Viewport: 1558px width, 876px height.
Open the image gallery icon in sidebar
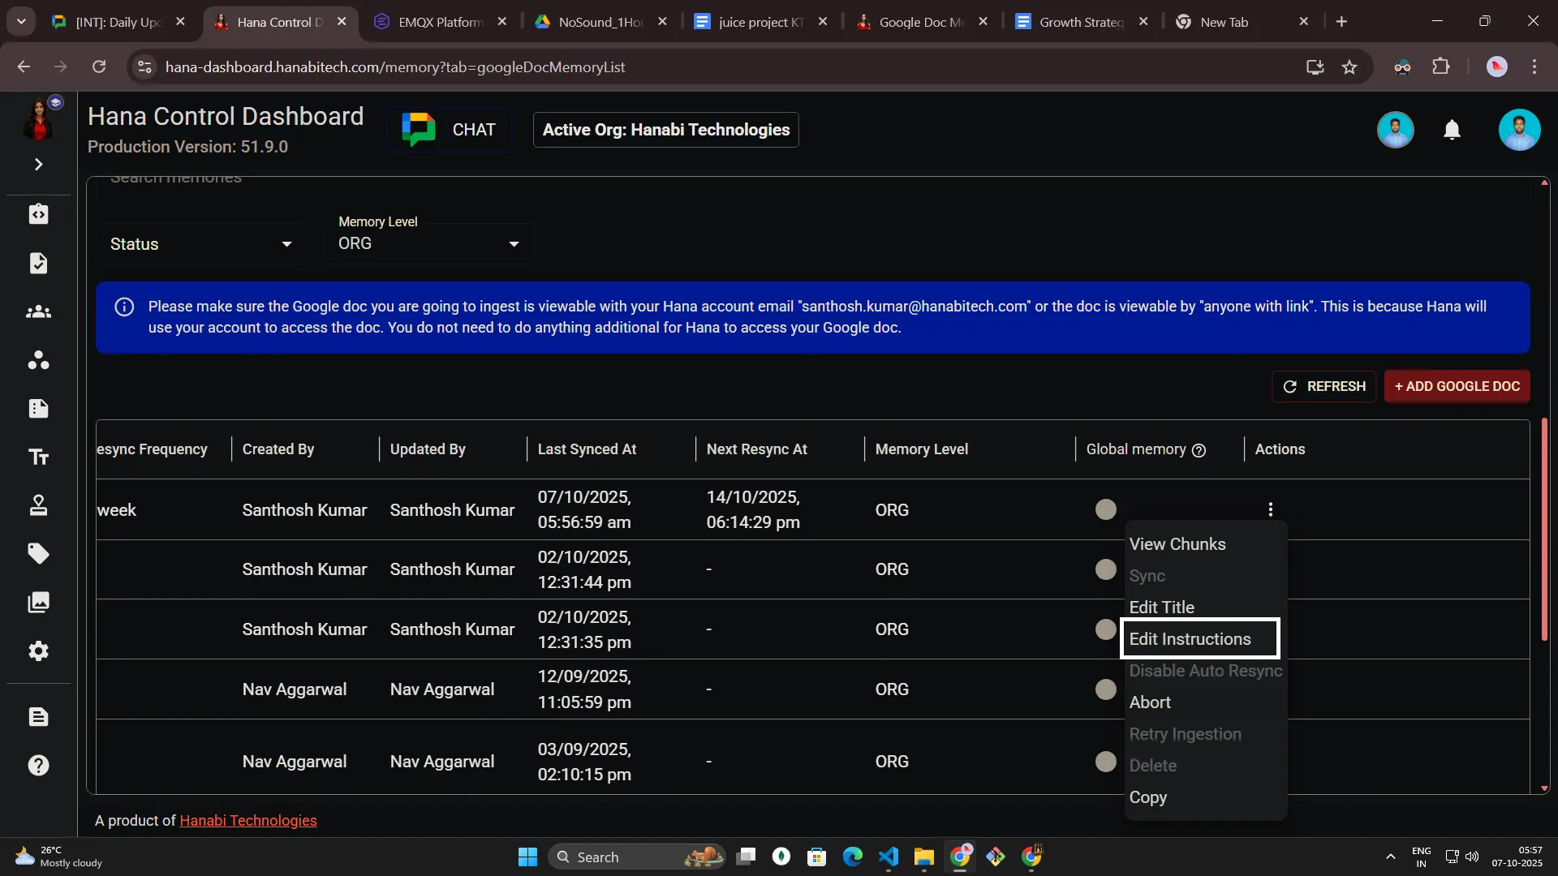[x=38, y=602]
